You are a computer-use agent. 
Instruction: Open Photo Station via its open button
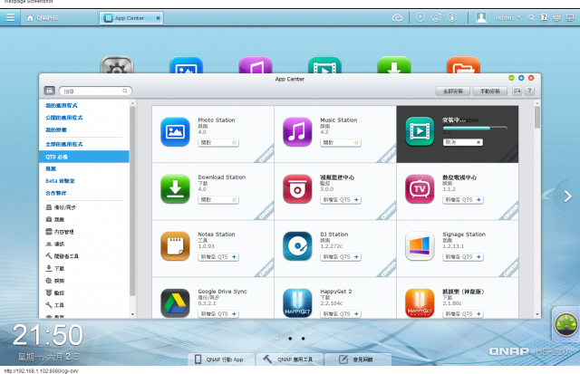[218, 143]
